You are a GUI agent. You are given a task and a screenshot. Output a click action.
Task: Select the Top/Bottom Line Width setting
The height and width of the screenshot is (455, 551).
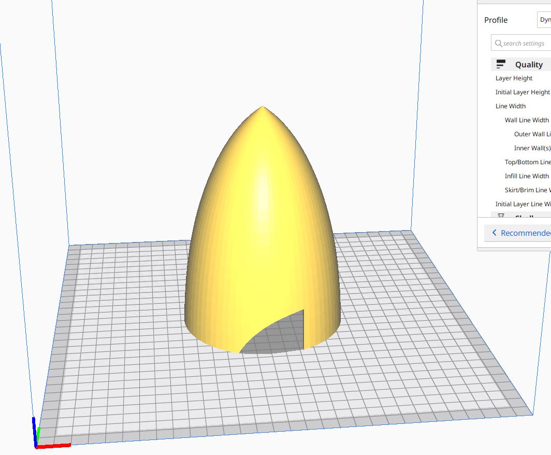[x=527, y=162]
